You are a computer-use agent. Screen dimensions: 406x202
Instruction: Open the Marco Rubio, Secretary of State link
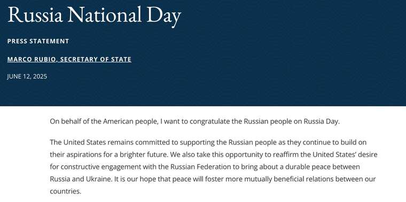pyautogui.click(x=69, y=59)
